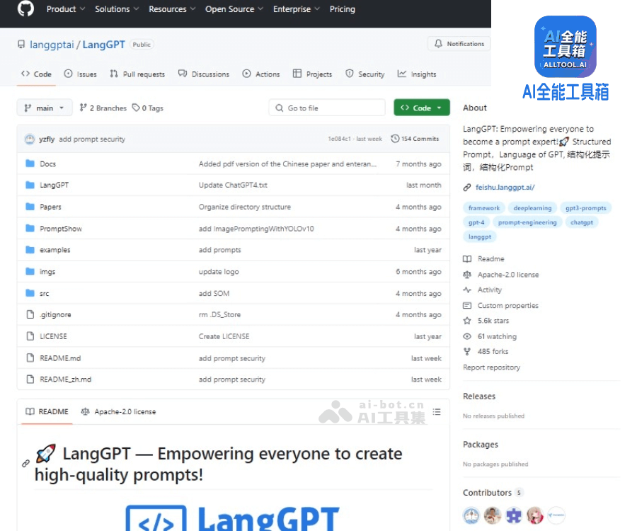Open the Enterprise dropdown
The height and width of the screenshot is (531, 637).
[x=296, y=9]
